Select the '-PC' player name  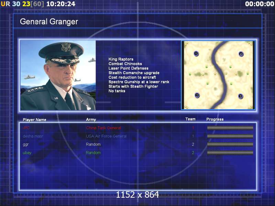point(26,128)
